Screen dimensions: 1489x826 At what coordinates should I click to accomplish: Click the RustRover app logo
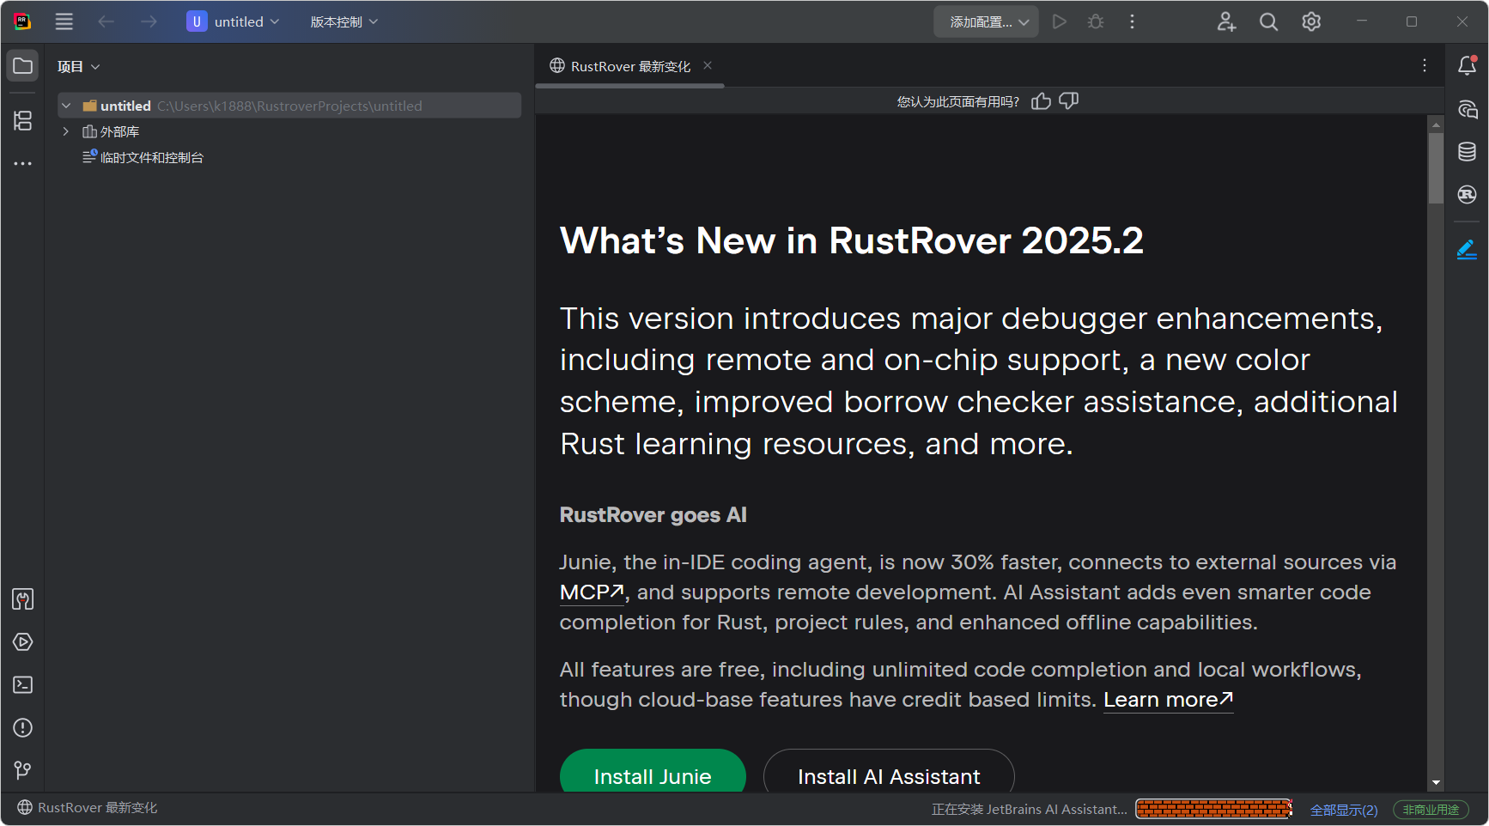(22, 21)
